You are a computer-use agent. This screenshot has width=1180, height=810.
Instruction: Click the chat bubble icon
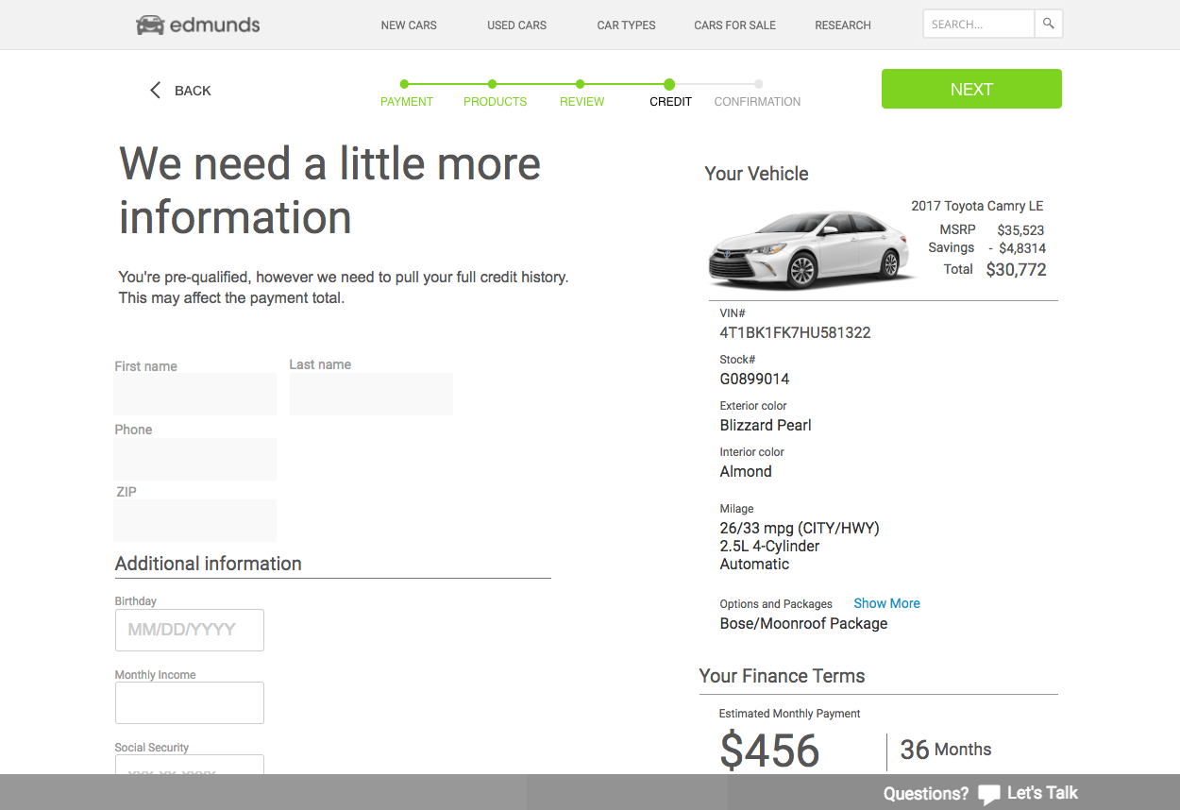(988, 794)
